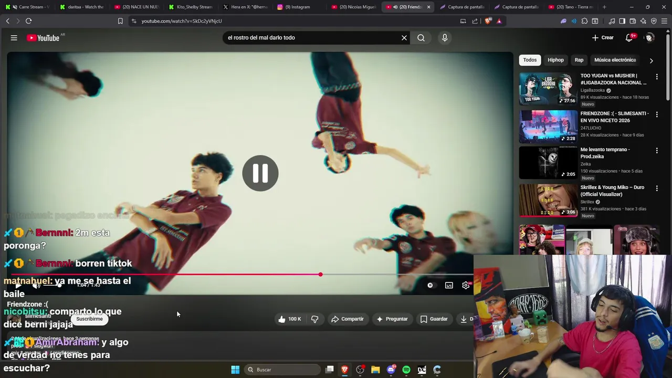The height and width of the screenshot is (378, 672).
Task: Open options for TOO YUGAN vs MUSHER video
Action: pyautogui.click(x=657, y=77)
